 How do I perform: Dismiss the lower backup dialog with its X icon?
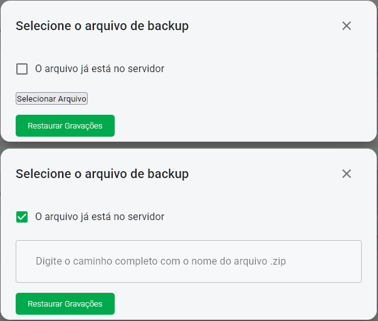[x=347, y=174]
